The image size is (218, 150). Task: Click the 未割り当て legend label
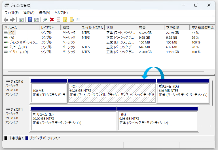pos(16,138)
